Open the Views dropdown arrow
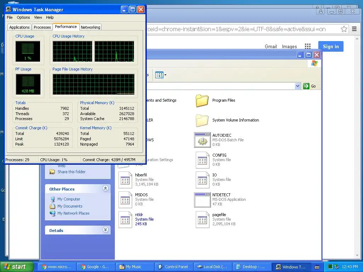This screenshot has height=272, width=363. pos(165,75)
